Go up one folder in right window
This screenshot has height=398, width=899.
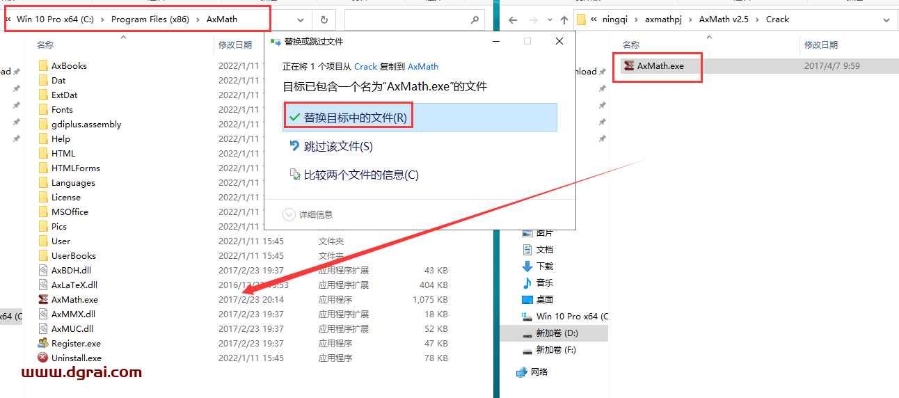tap(564, 19)
